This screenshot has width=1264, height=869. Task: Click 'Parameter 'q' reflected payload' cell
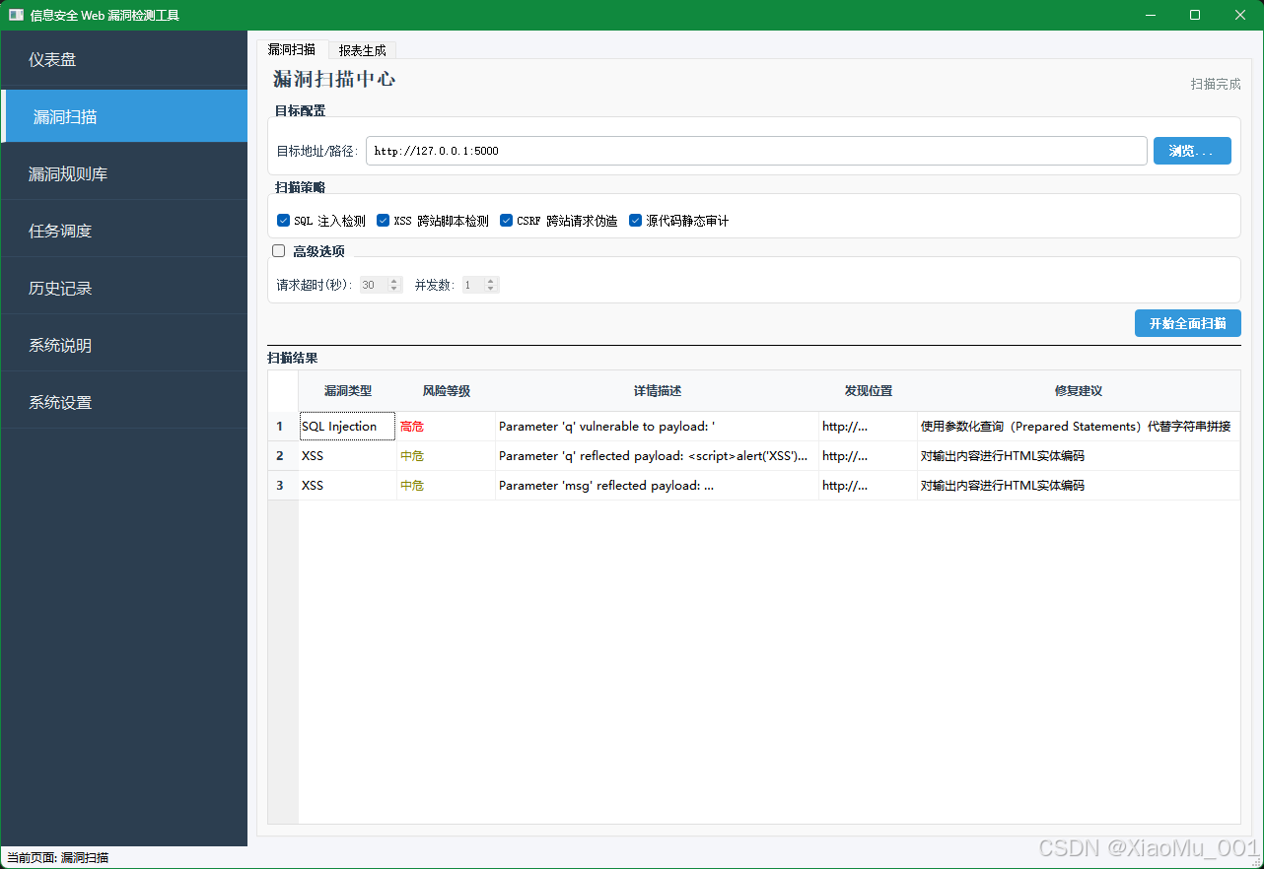[657, 456]
